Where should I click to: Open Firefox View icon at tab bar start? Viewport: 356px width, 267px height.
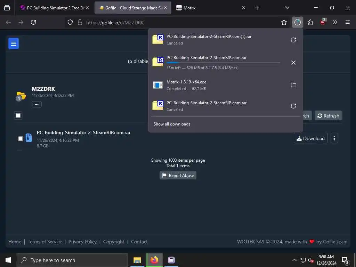pyautogui.click(x=7, y=8)
